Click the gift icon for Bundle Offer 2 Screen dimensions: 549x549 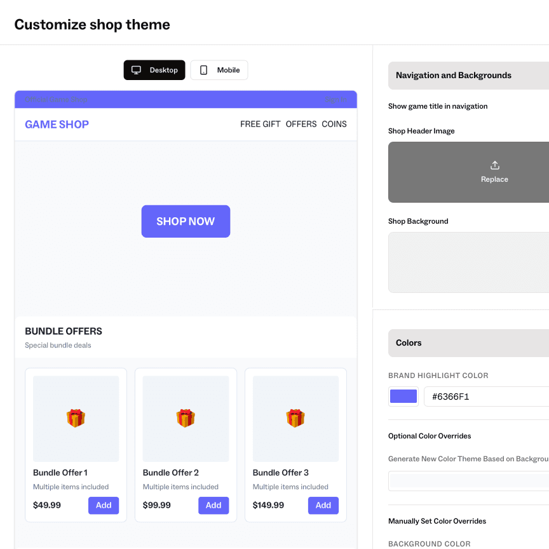pyautogui.click(x=186, y=417)
